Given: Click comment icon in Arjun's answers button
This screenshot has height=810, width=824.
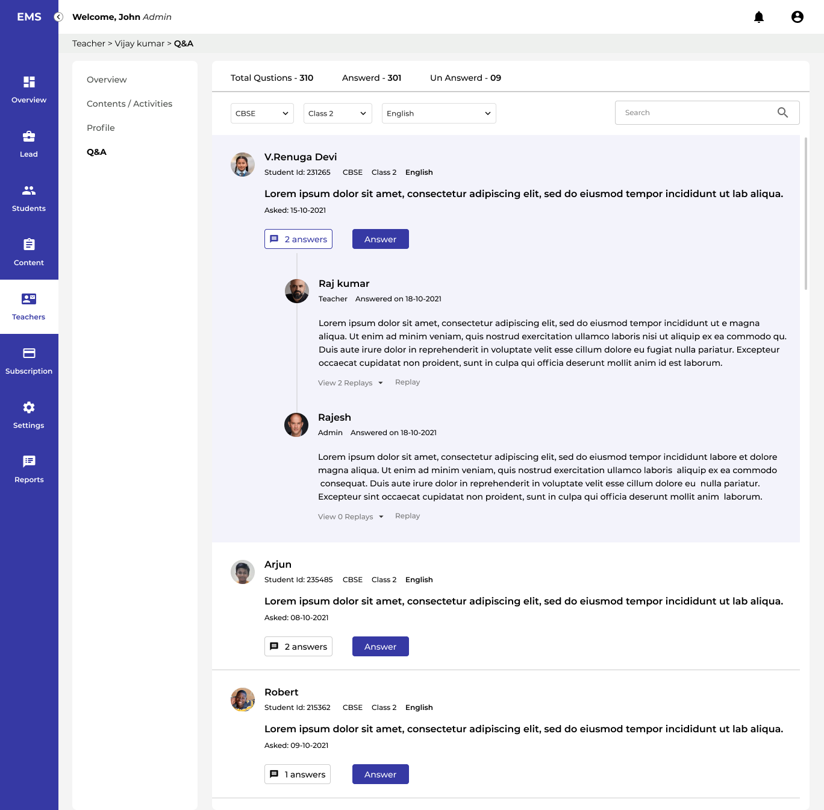Looking at the screenshot, I should click(274, 646).
